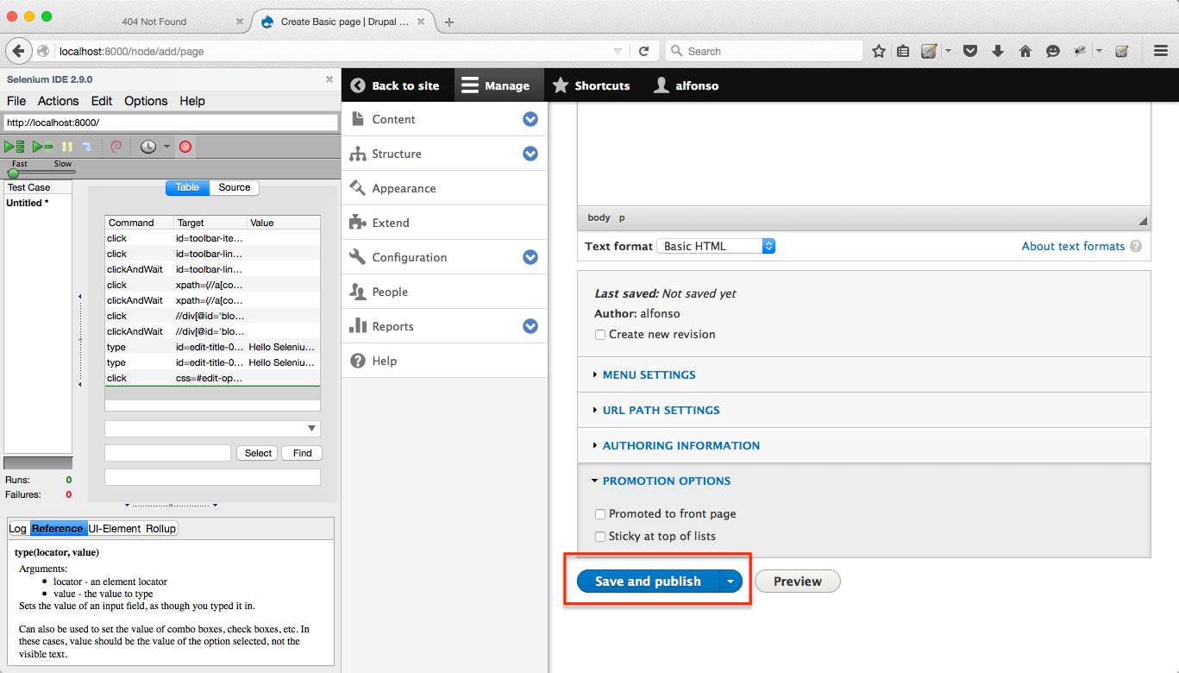Click the pink swirl rollup rules icon
This screenshot has width=1179, height=673.
click(x=116, y=147)
